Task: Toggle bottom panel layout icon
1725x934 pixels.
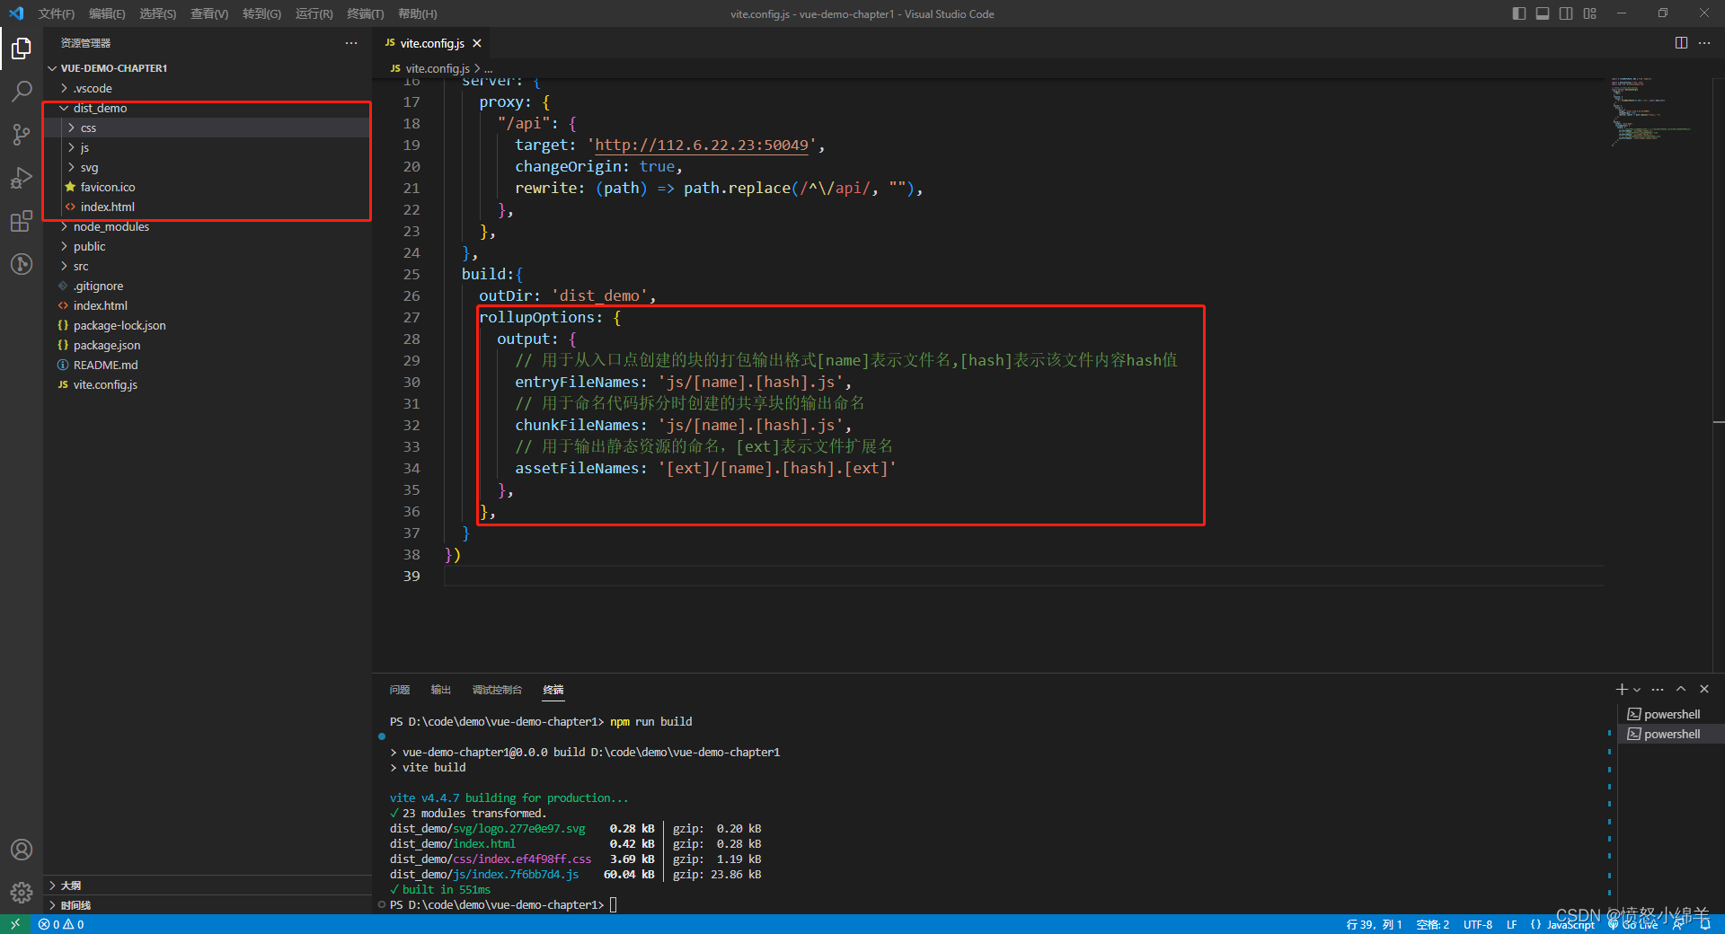Action: click(1543, 13)
